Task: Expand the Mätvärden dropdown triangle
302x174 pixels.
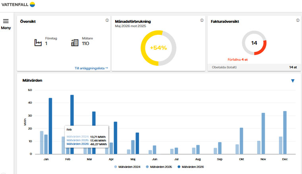Action: tap(292, 81)
